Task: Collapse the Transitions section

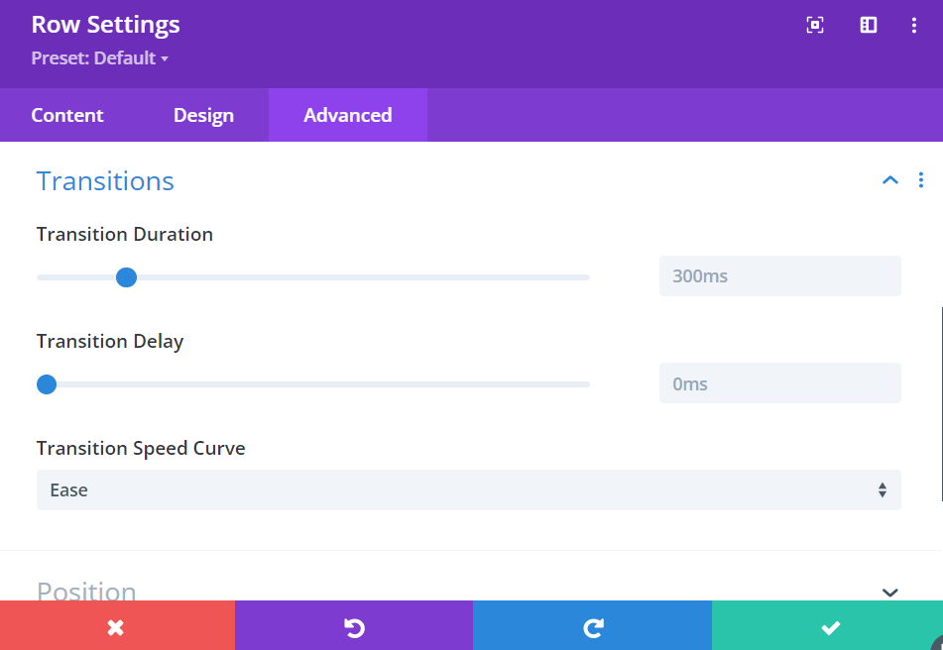Action: pyautogui.click(x=890, y=180)
